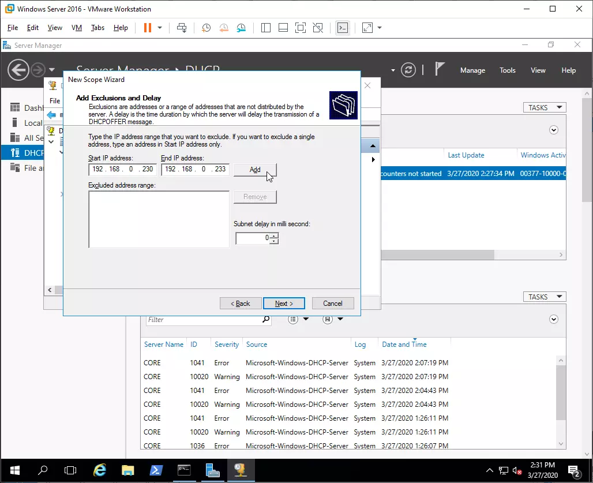The width and height of the screenshot is (593, 483).
Task: Go back in Server Manager
Action: point(18,70)
